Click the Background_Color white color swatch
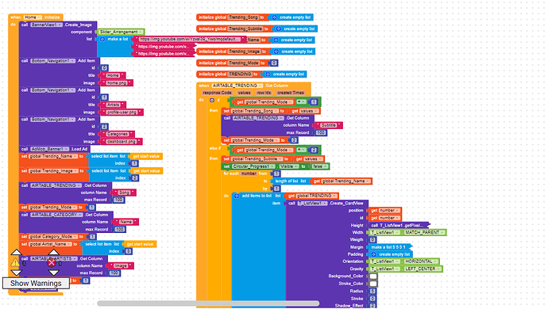 (373, 277)
